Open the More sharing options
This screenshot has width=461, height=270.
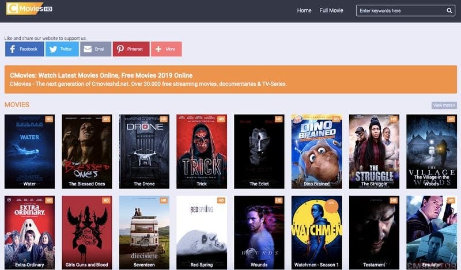(166, 49)
